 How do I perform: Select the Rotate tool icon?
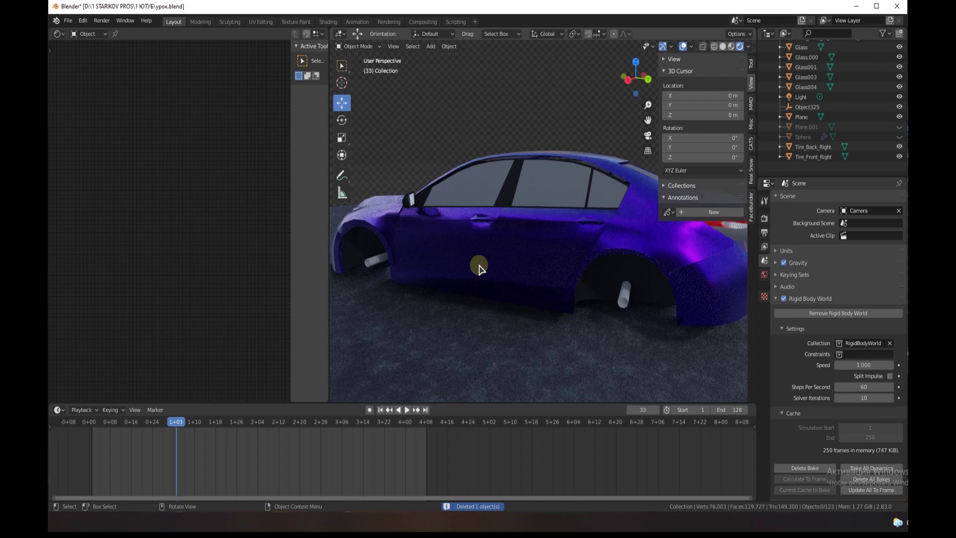click(342, 120)
